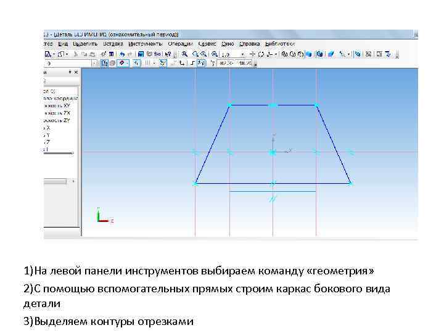Select the Ось Y tree item

(47, 135)
